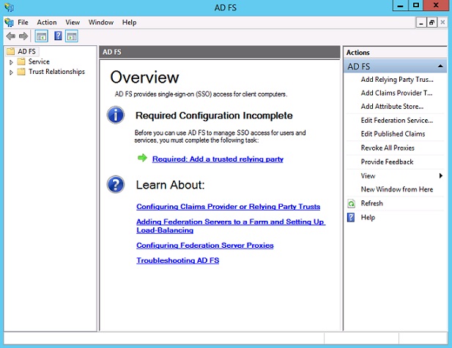Open Adding Federation Servers to a Farm link
Image resolution: width=452 pixels, height=348 pixels.
[231, 226]
